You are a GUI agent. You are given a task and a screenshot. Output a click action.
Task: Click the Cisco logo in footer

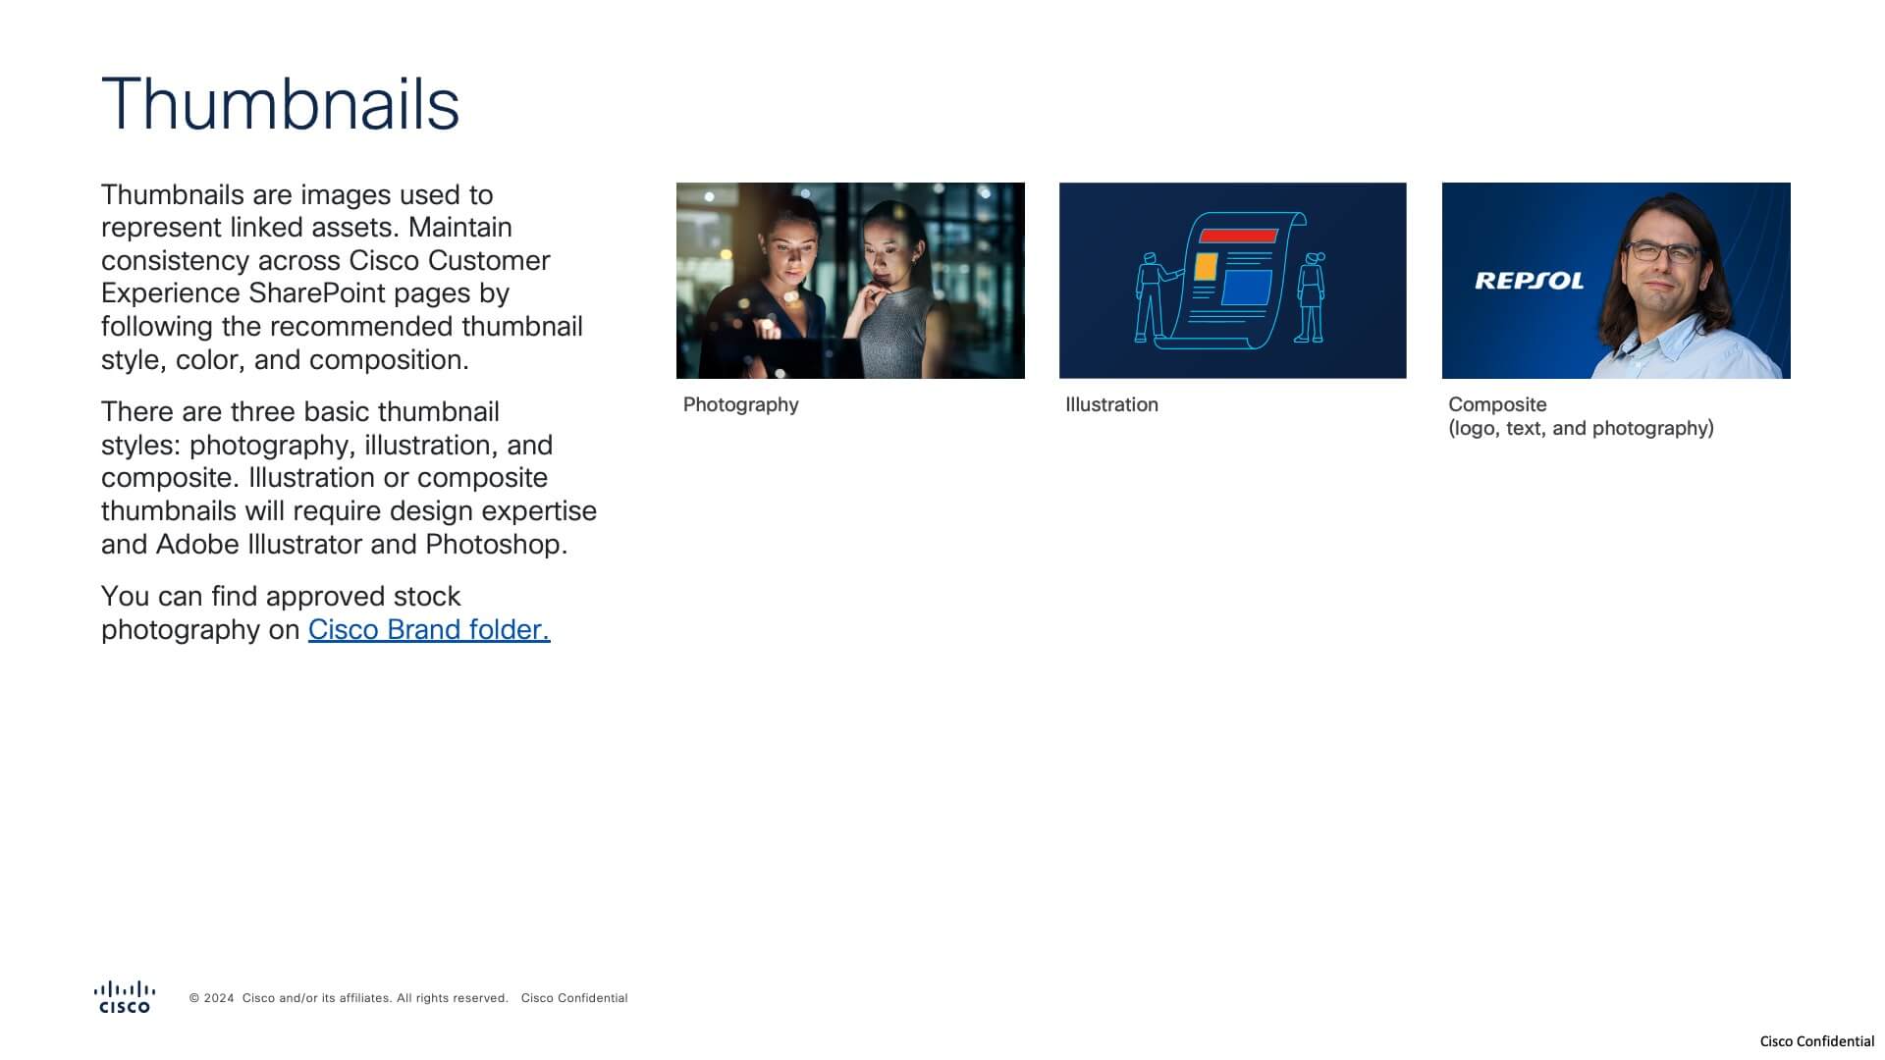coord(125,996)
